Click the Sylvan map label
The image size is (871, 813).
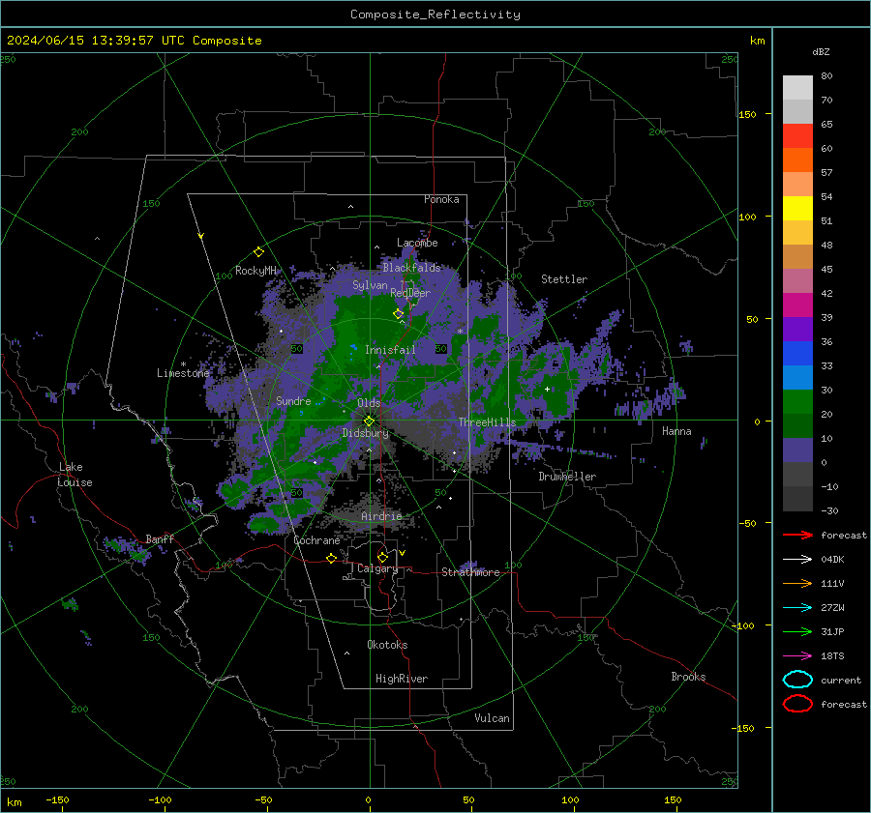[x=370, y=285]
